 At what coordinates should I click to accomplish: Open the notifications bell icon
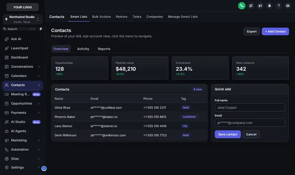coord(270,6)
